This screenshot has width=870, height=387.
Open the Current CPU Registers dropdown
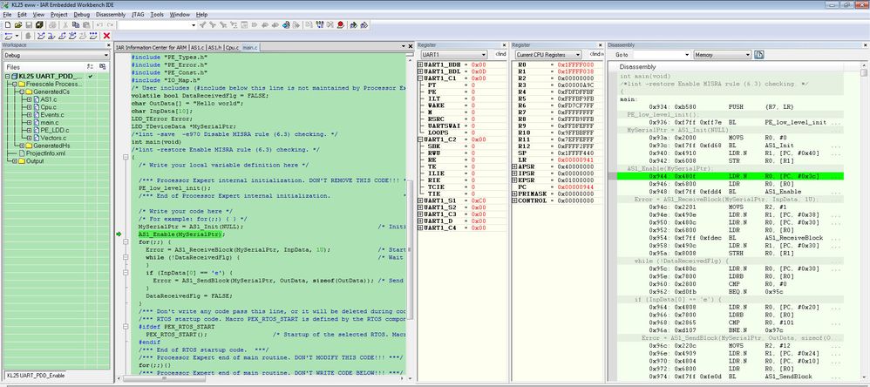pos(578,54)
